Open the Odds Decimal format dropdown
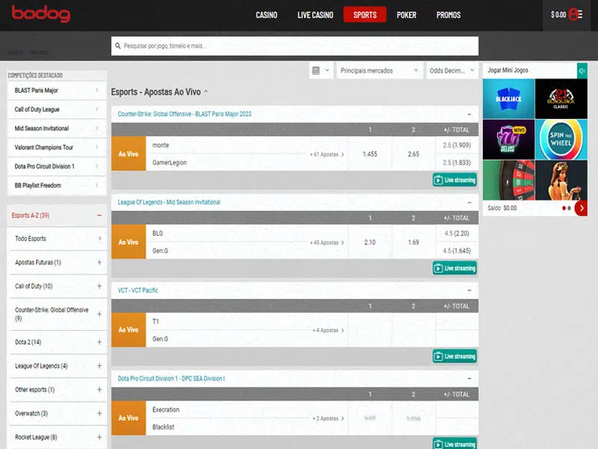The width and height of the screenshot is (598, 449). click(x=451, y=70)
